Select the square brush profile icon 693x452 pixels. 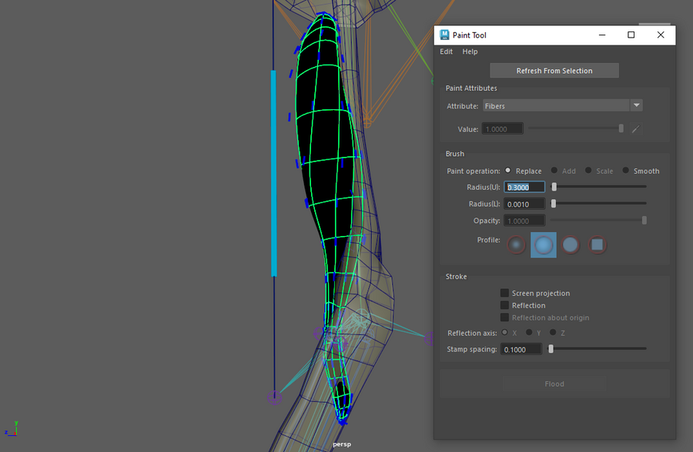598,245
